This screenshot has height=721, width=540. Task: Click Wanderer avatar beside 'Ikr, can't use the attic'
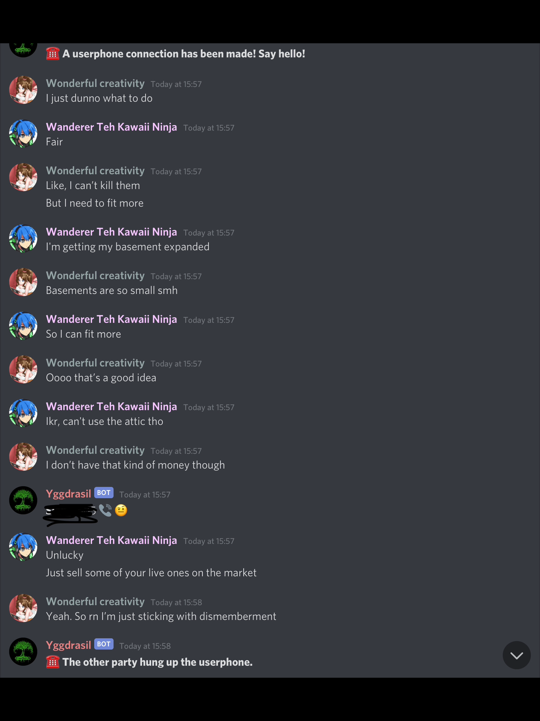23,413
